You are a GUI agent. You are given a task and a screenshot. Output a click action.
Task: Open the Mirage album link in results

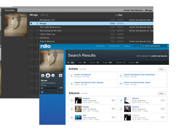[x=86, y=107]
